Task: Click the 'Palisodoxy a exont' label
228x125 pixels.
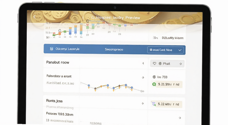Action: tap(59, 76)
